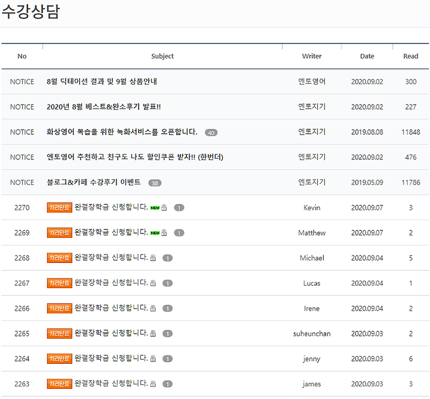Screen dimensions: 430x399
Task: Click comment count badge in Matthew's row
Action: tap(179, 233)
